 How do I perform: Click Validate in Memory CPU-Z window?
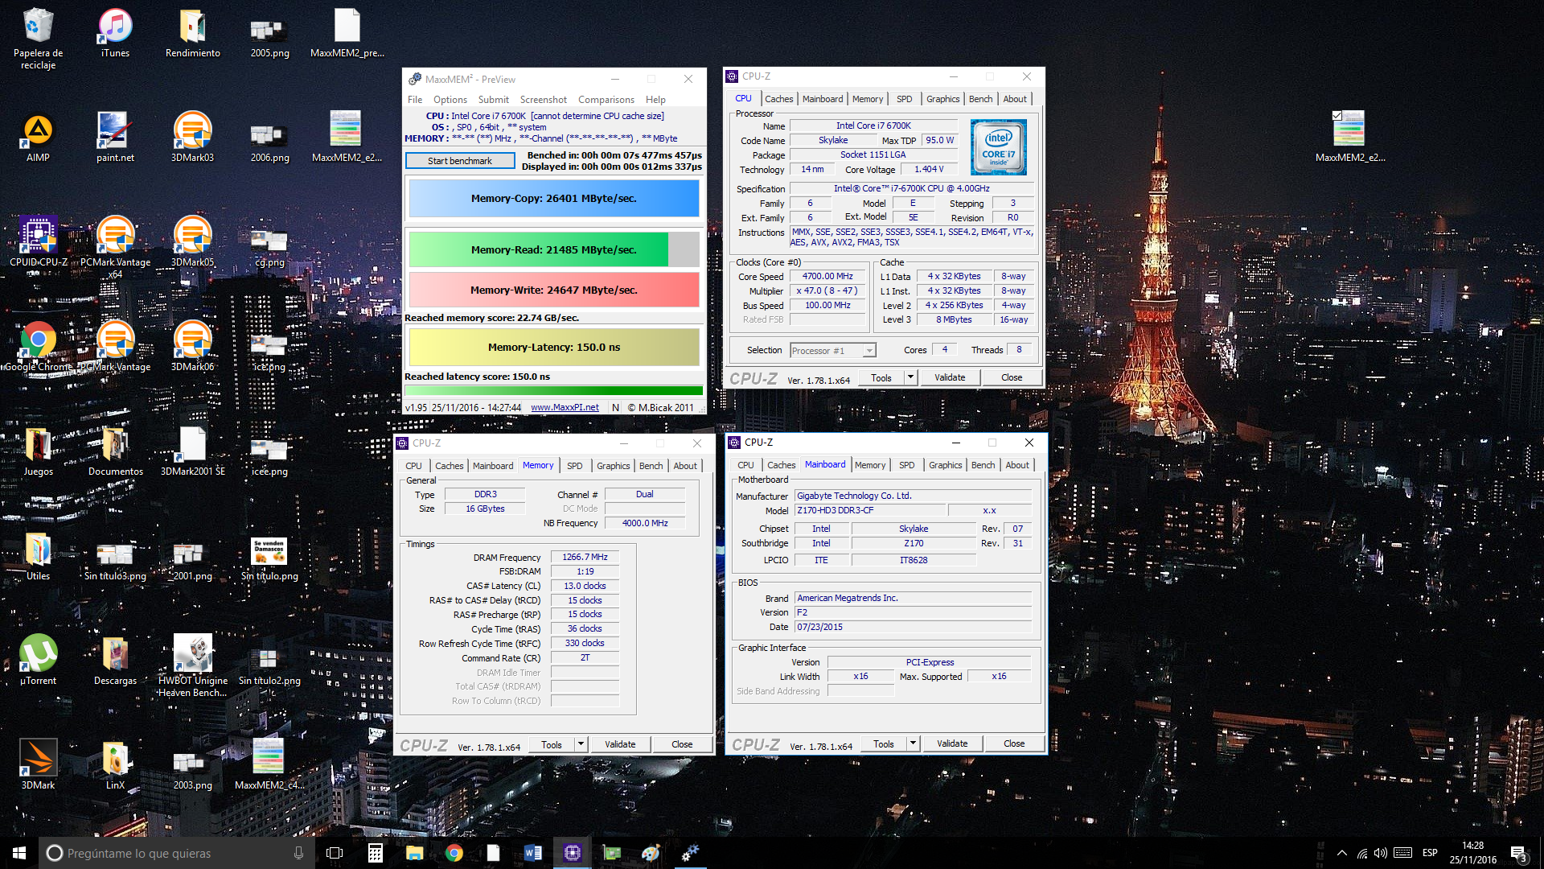(620, 744)
